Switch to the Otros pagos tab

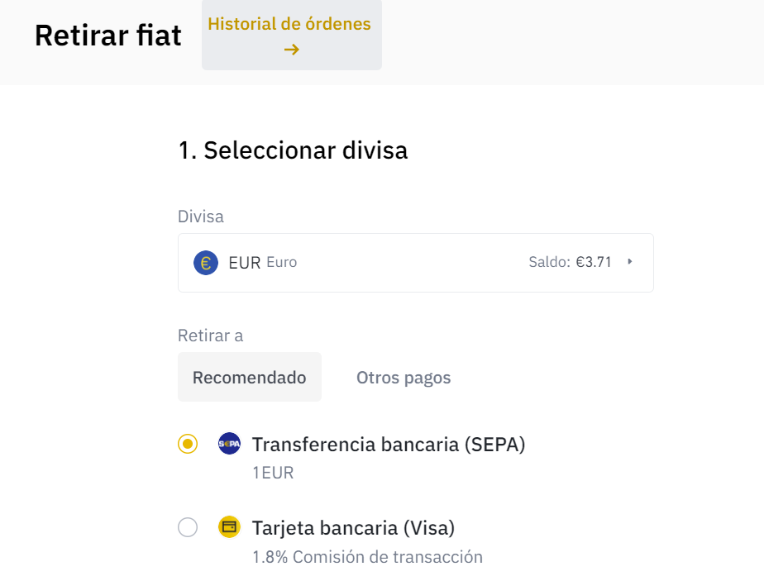pyautogui.click(x=403, y=378)
